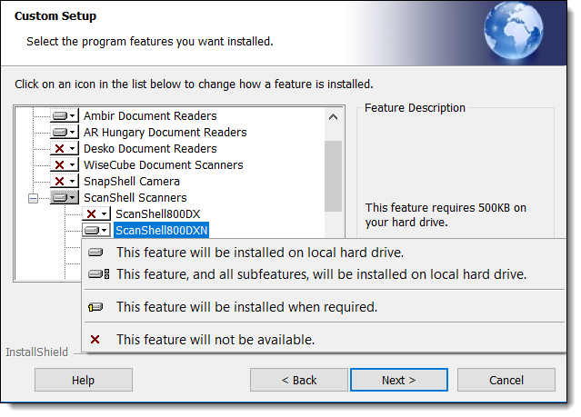The height and width of the screenshot is (417, 581).
Task: Open the AR Hungary Document Readers install-state dropdown
Action: pos(65,133)
